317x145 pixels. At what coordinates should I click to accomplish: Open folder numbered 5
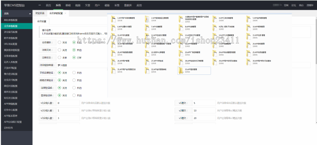click(256, 19)
